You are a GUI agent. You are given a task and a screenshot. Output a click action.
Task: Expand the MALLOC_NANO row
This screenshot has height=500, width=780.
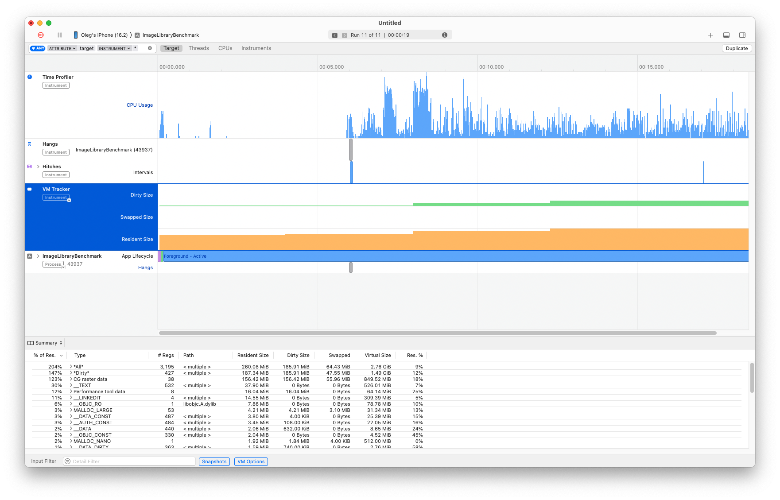click(71, 441)
